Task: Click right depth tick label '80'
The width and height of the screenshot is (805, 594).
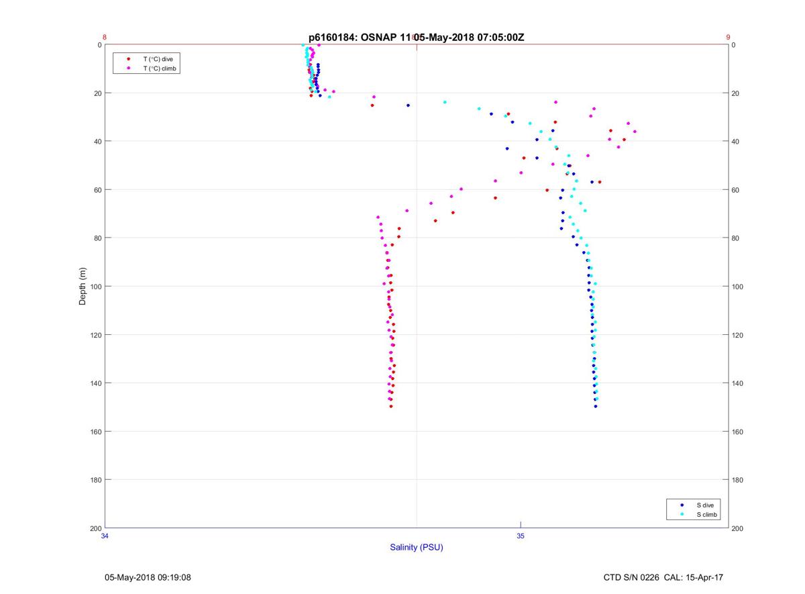Action: click(x=735, y=238)
